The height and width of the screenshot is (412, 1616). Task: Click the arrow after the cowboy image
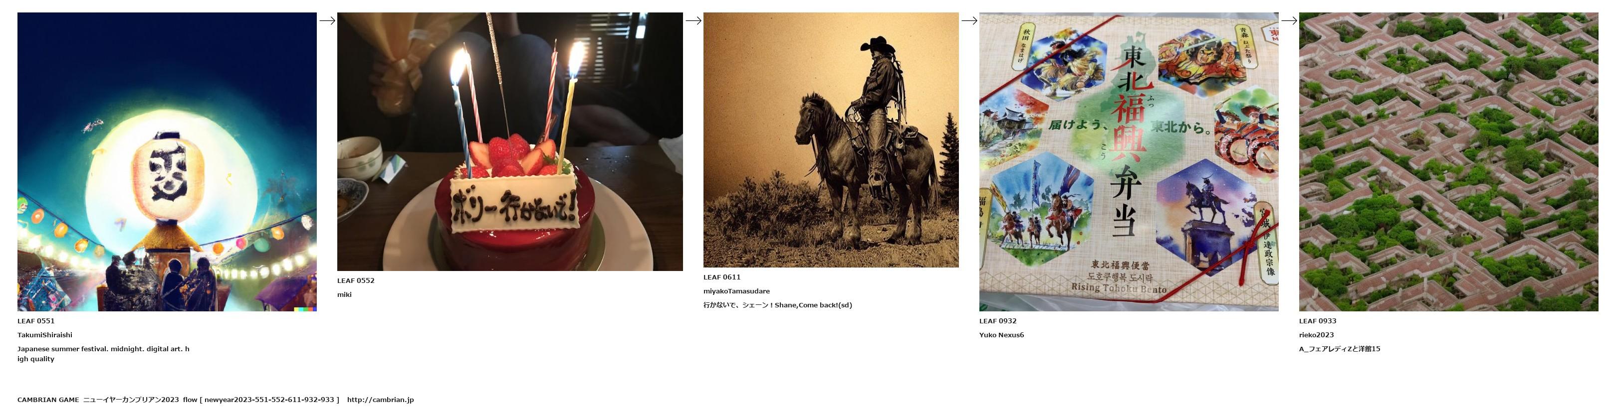pyautogui.click(x=969, y=20)
